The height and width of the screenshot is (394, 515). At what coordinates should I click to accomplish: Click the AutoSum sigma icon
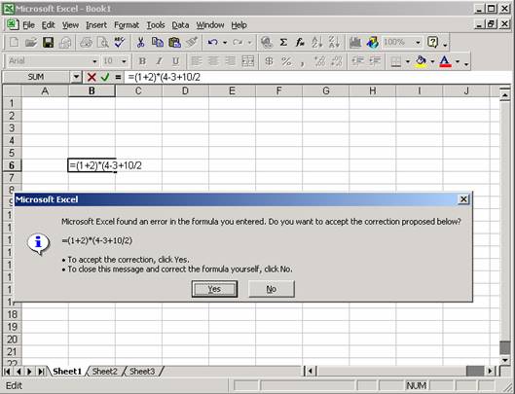coord(283,43)
